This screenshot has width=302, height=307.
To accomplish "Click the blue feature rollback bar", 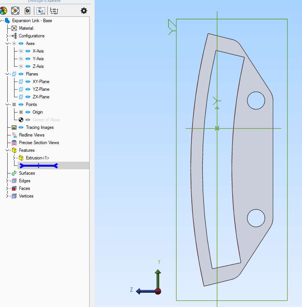I will (x=39, y=166).
